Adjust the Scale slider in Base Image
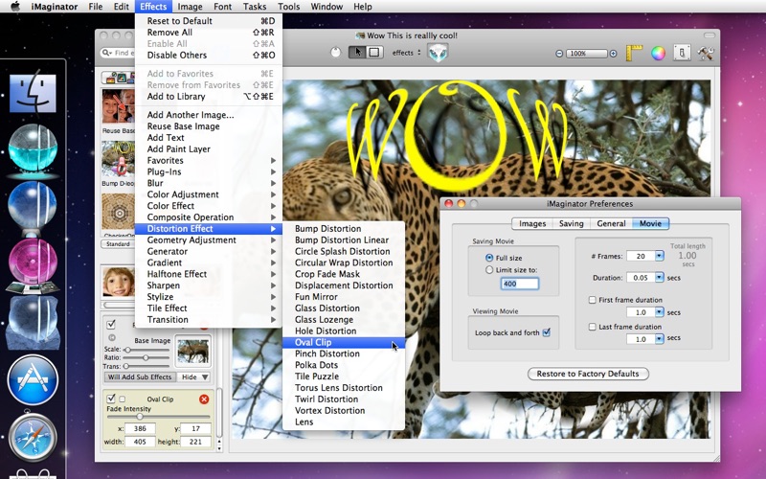Viewport: 766px width, 479px height. pos(128,350)
